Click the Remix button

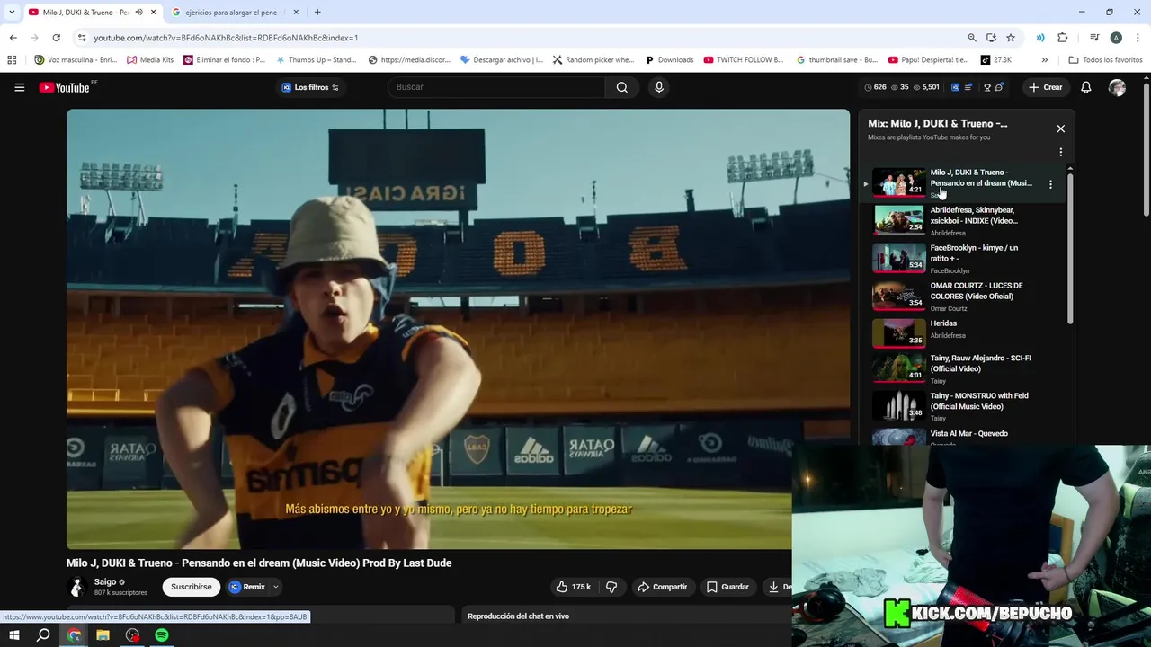pyautogui.click(x=247, y=587)
